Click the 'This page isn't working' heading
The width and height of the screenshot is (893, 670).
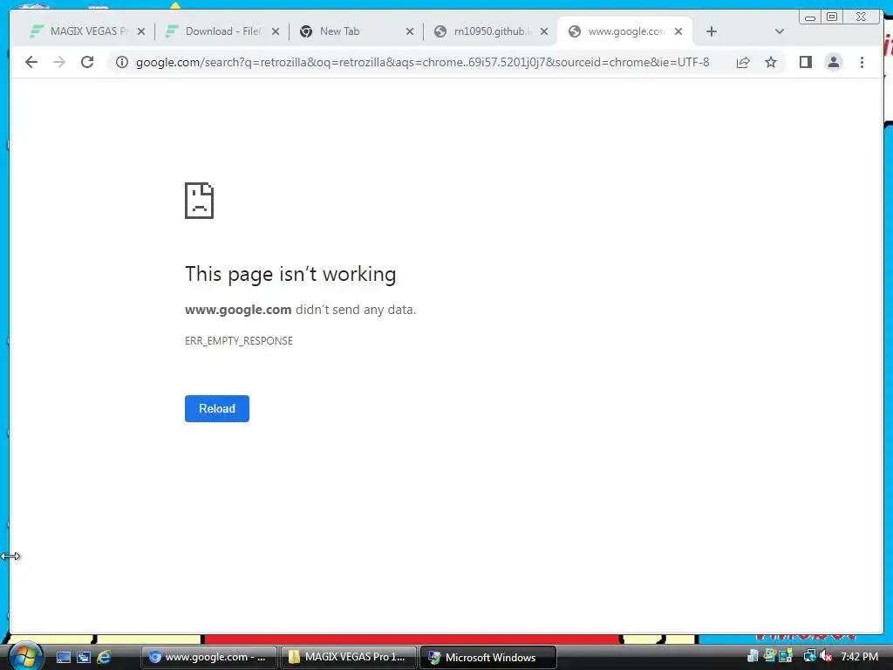coord(290,274)
